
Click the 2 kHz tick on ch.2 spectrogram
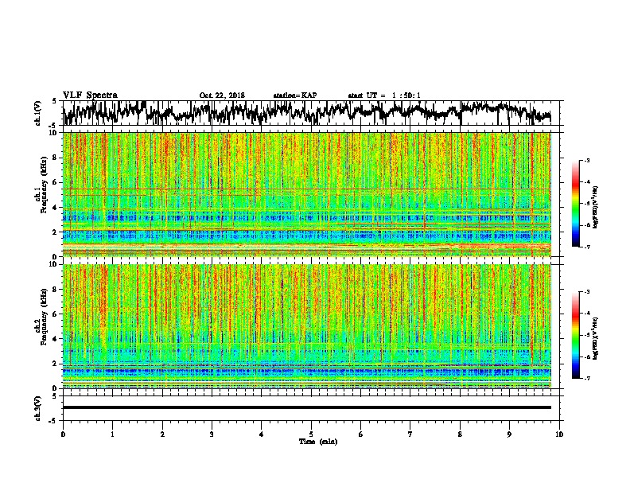pos(55,364)
